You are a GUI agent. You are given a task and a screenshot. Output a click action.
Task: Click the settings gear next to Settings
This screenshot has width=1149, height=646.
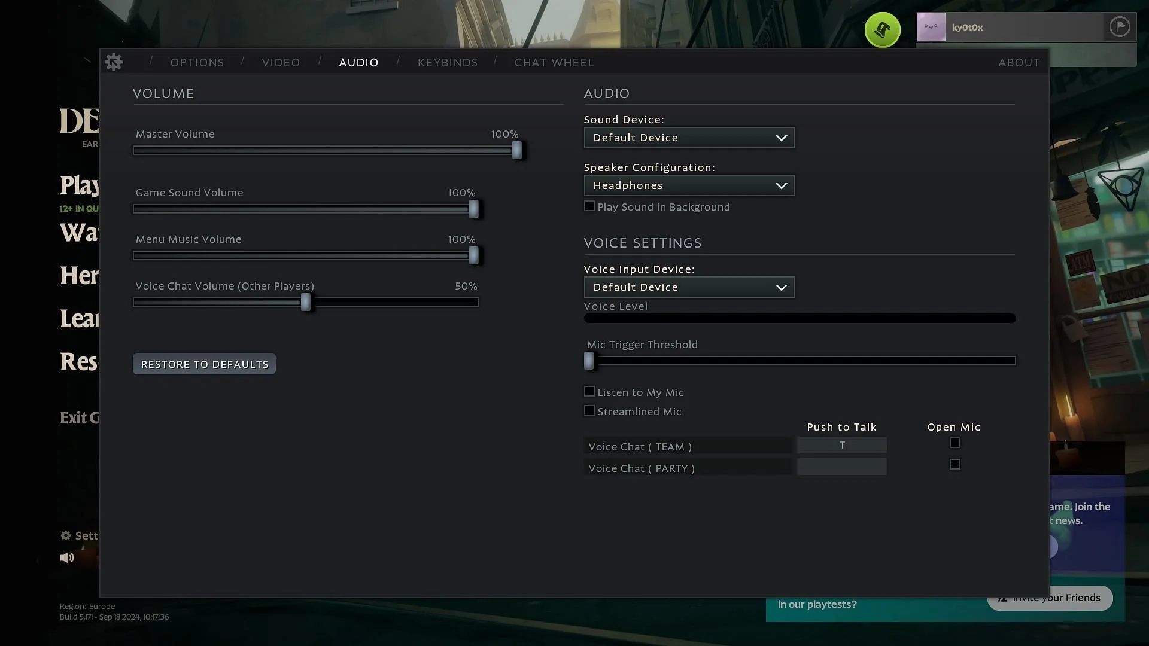[66, 535]
